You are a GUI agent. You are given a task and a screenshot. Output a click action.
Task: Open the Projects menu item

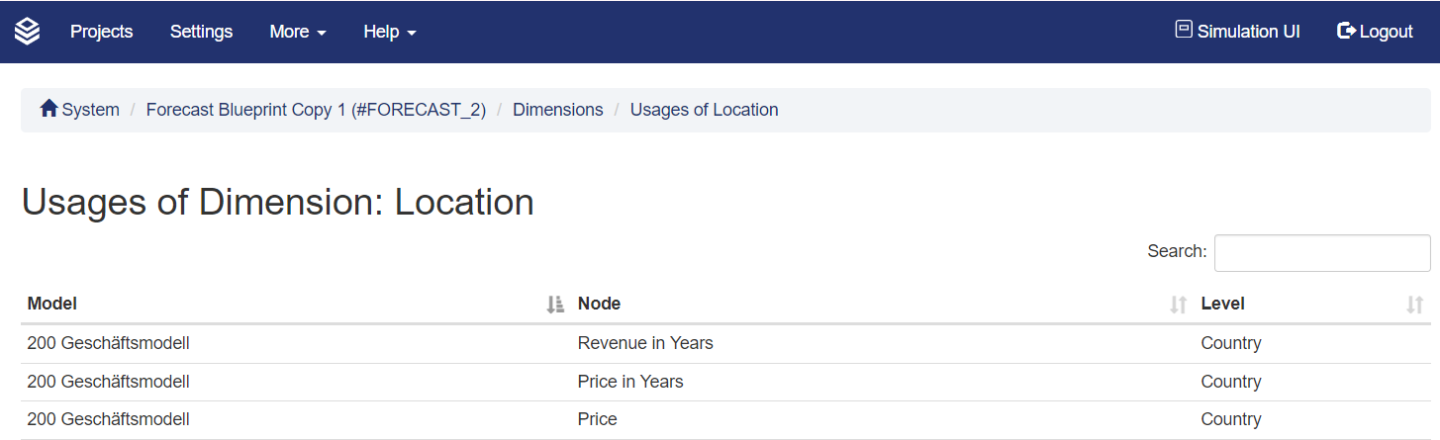101,32
